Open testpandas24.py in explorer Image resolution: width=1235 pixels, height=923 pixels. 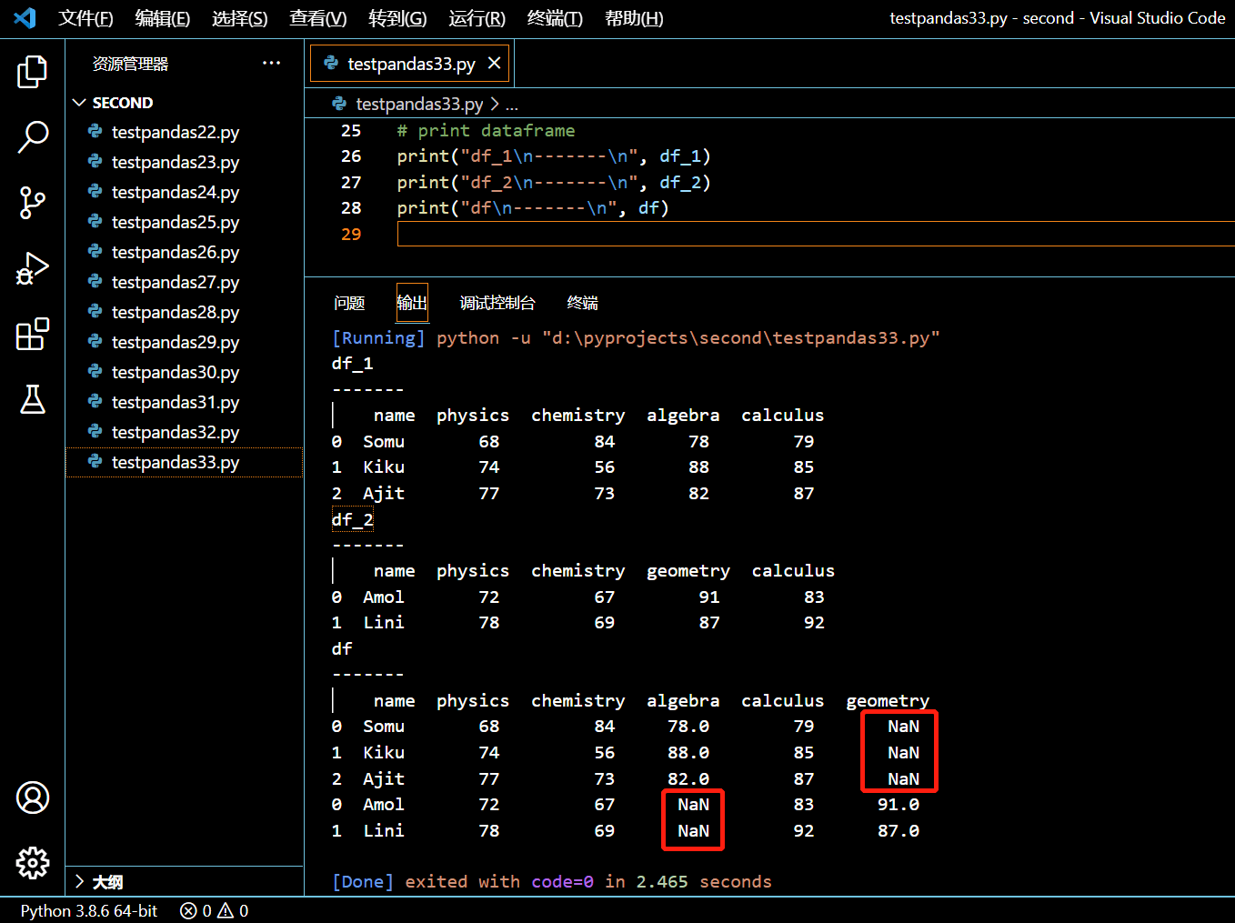[184, 192]
